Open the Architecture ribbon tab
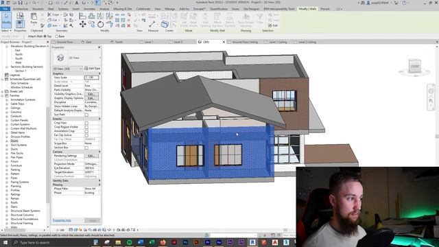Viewport: 439px width, 247px height. pos(21,9)
